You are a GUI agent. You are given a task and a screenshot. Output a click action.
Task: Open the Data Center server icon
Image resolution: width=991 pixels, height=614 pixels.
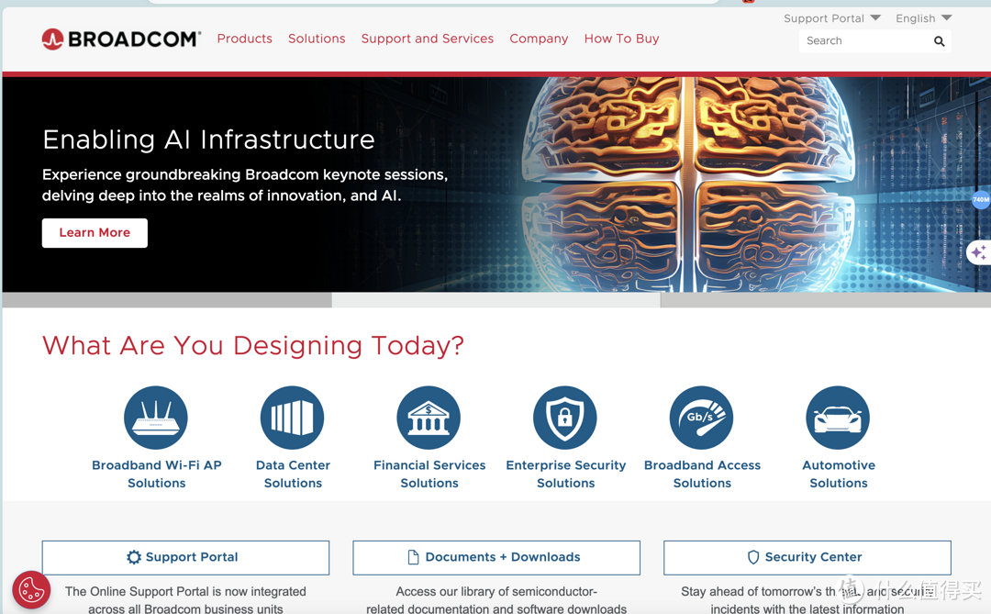[293, 418]
